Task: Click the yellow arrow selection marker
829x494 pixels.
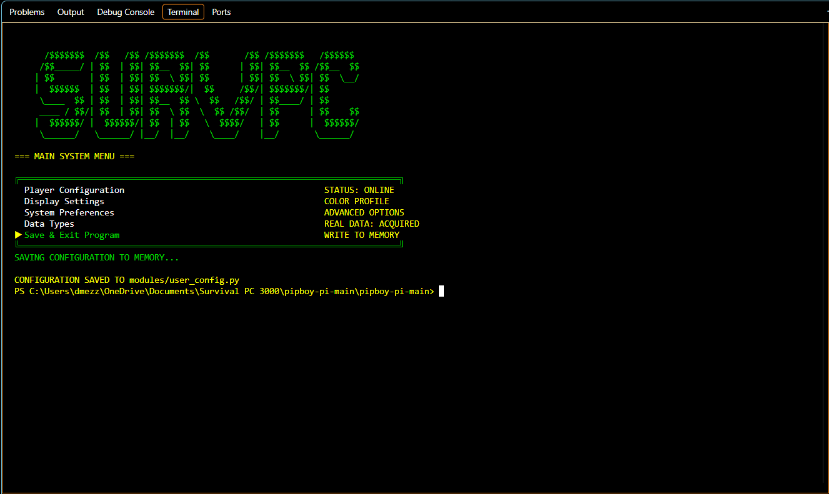Action: (18, 235)
